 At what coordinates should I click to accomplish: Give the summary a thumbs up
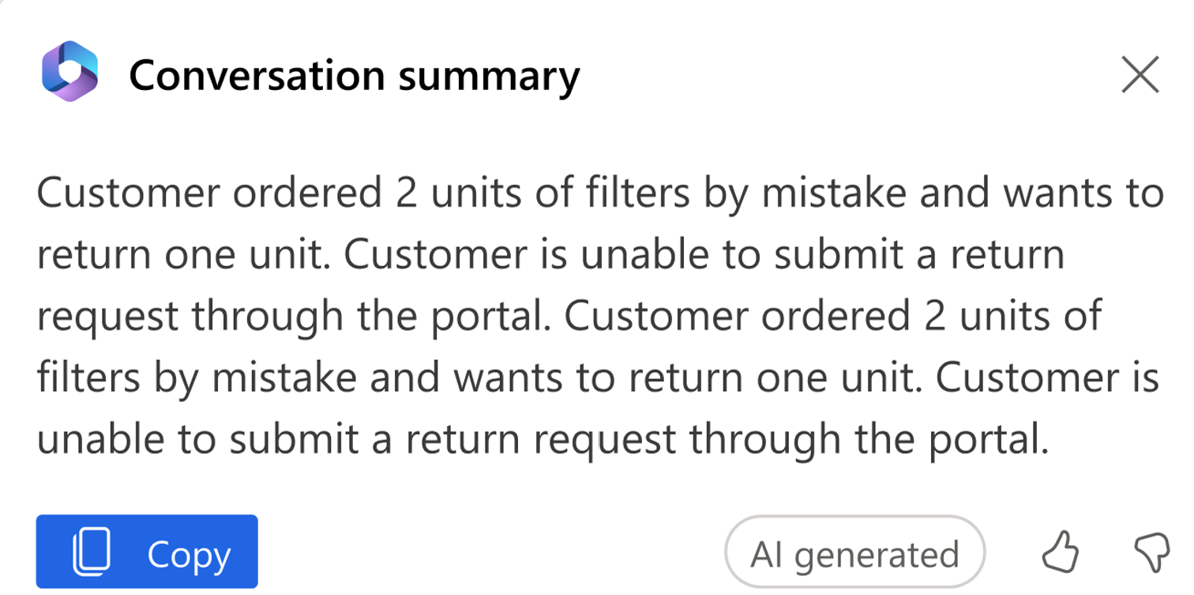(x=1060, y=552)
